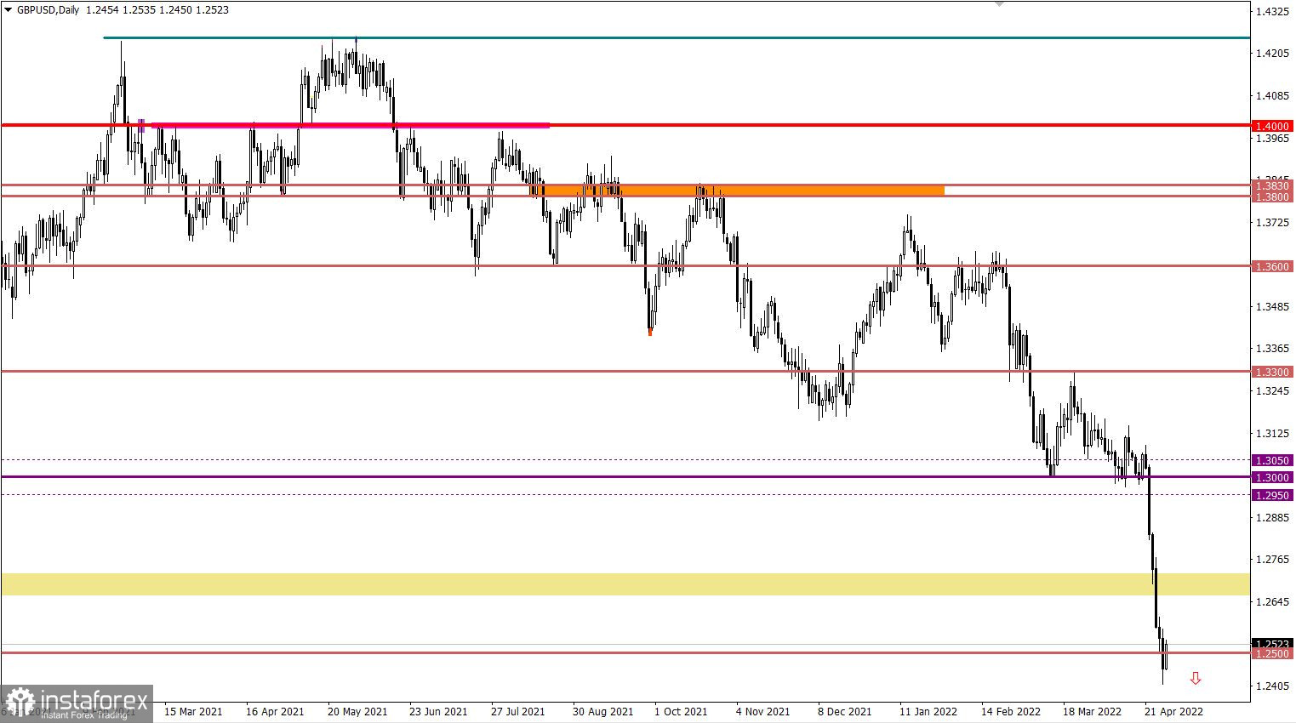Select the 1.2500 level price label

pyautogui.click(x=1273, y=653)
